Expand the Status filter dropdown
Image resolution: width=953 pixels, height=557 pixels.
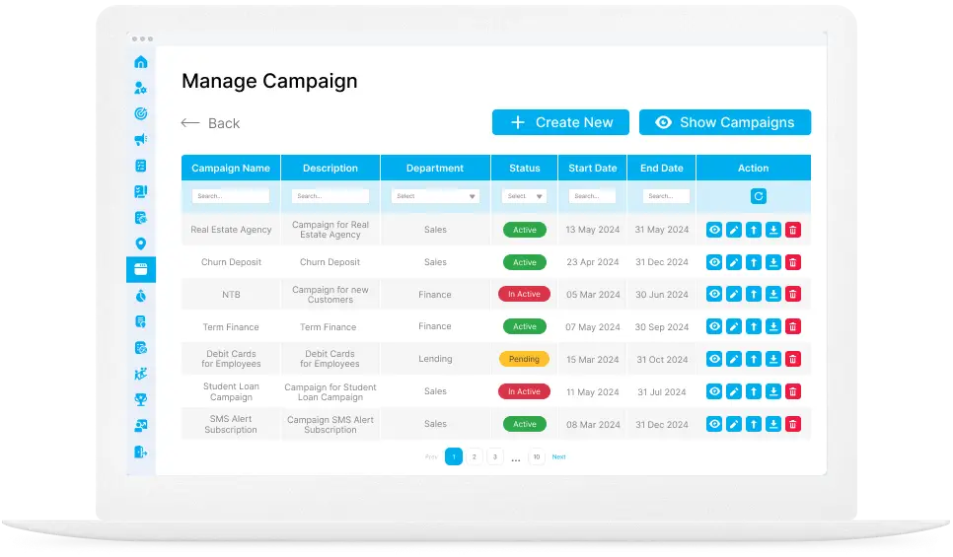coord(524,196)
